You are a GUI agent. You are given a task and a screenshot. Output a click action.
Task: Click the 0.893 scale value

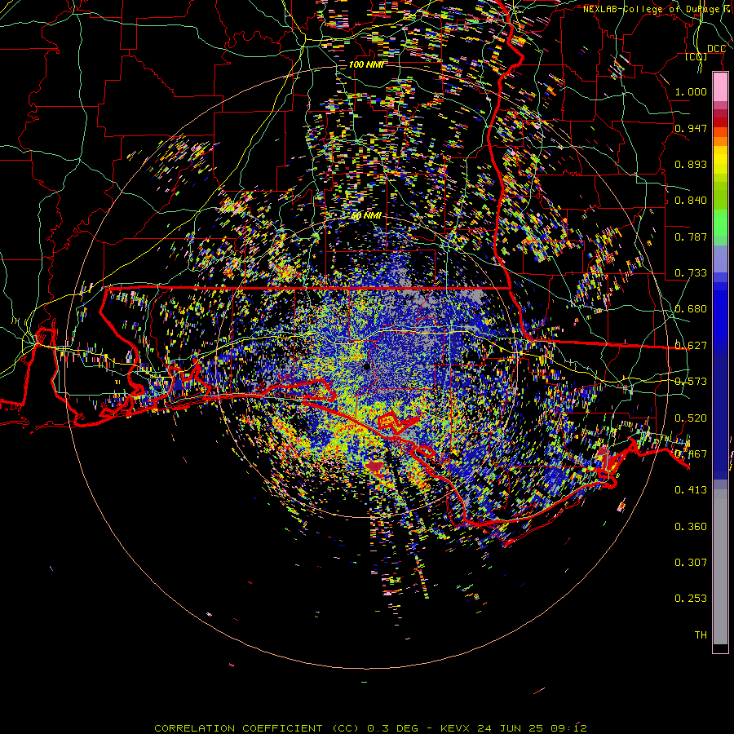(x=691, y=164)
